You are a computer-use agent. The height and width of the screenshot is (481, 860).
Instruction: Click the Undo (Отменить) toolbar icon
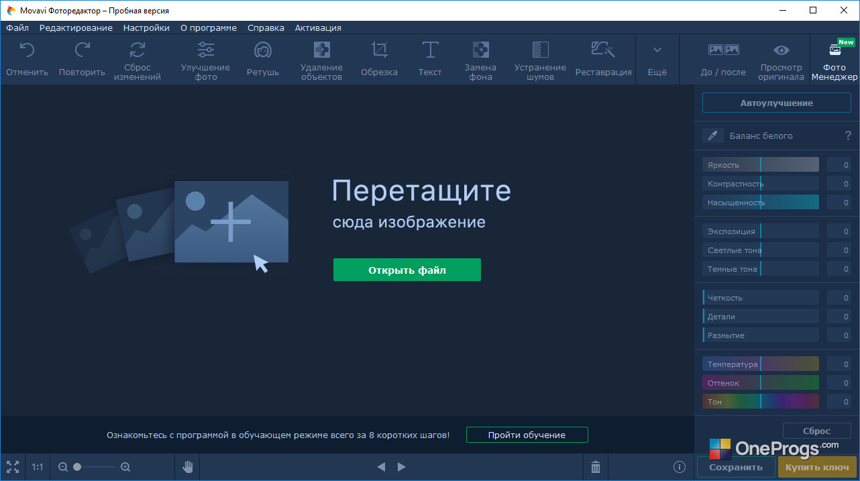27,50
